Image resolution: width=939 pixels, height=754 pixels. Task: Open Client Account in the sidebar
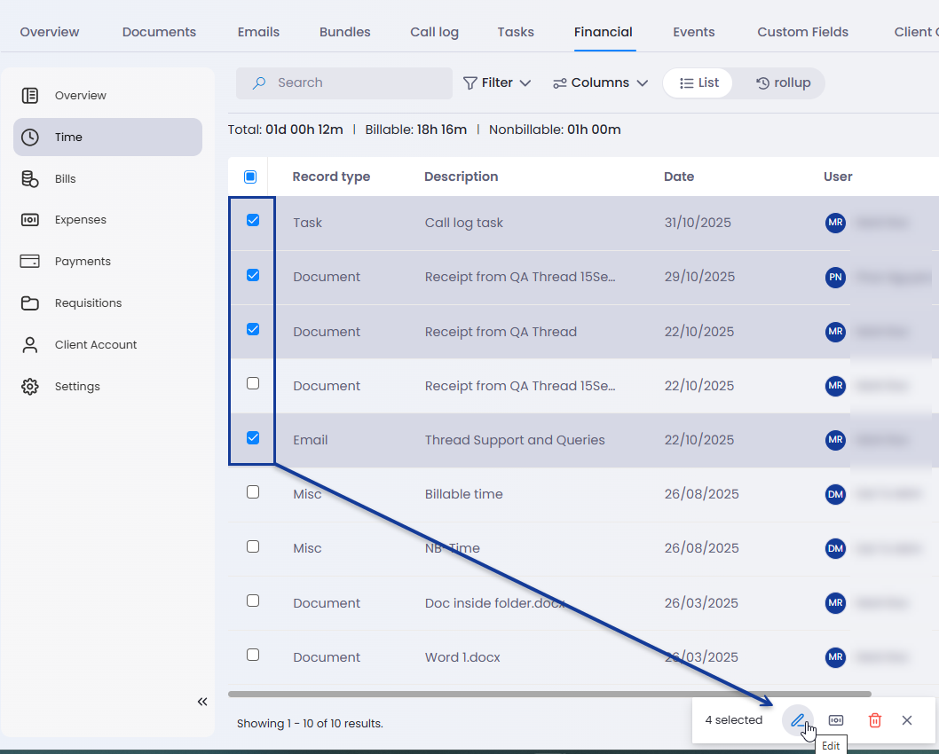point(95,345)
